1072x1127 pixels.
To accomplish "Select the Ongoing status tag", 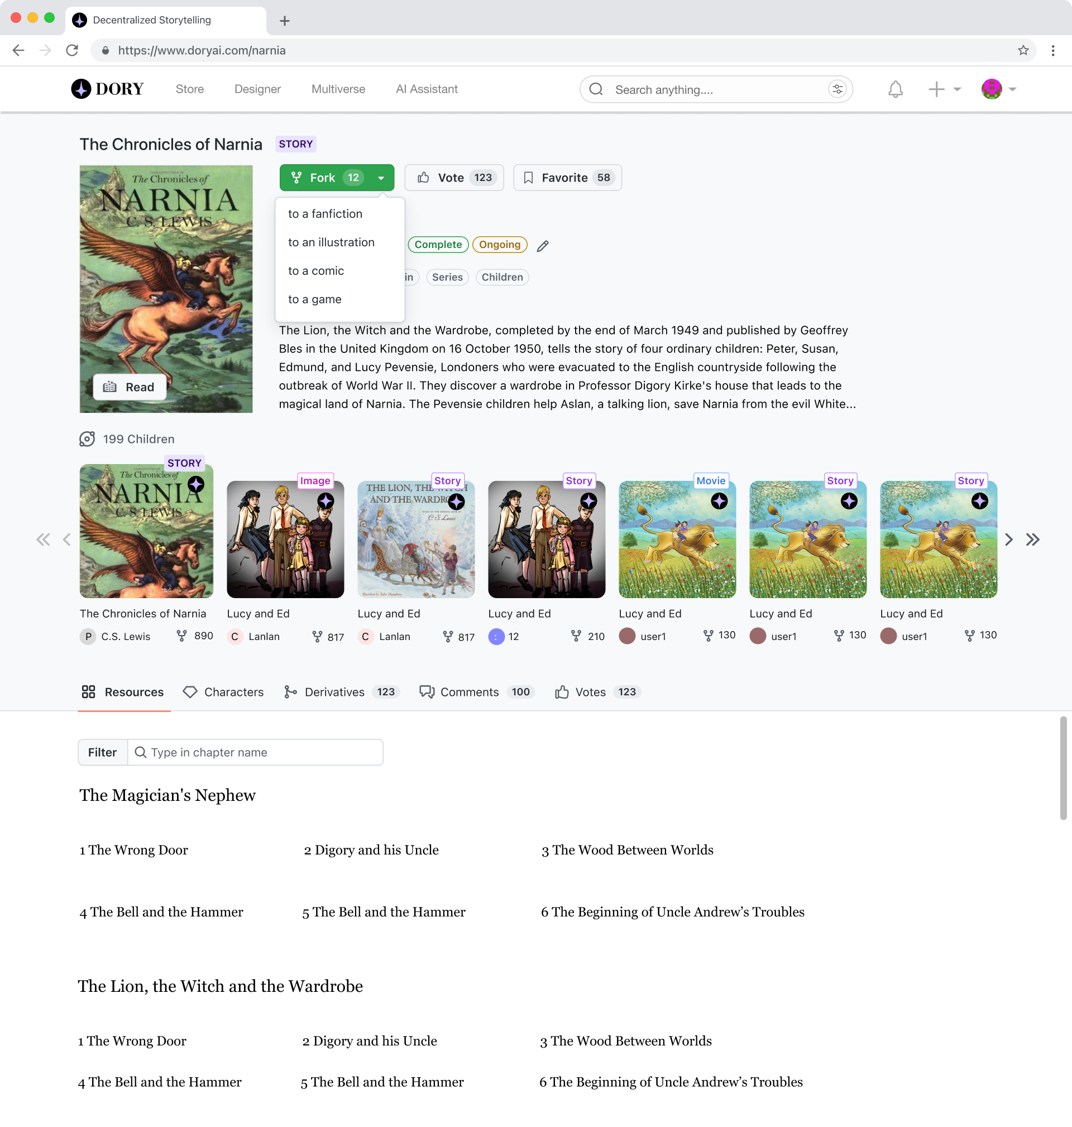I will pos(499,245).
